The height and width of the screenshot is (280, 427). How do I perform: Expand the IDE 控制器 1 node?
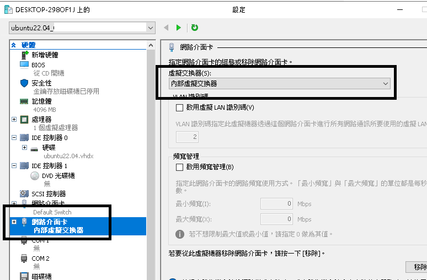pos(14,165)
